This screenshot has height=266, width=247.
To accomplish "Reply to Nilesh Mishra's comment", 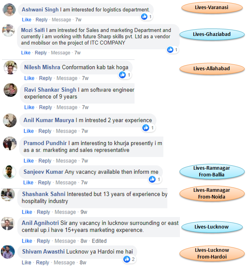I will (45, 78).
